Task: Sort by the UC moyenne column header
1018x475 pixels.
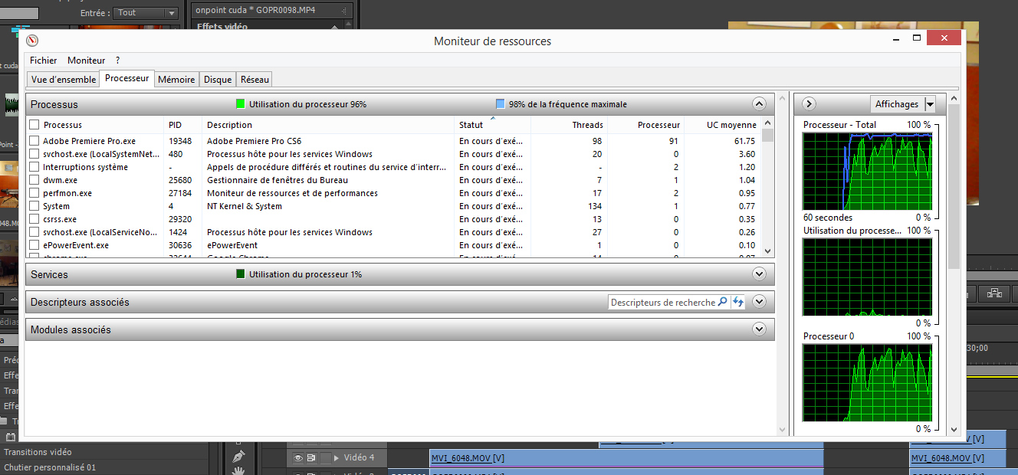Action: click(722, 125)
